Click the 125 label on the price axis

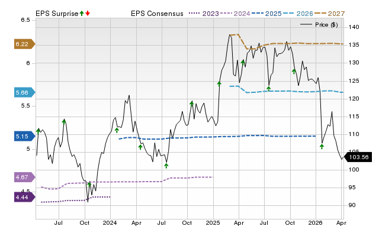pos(354,80)
